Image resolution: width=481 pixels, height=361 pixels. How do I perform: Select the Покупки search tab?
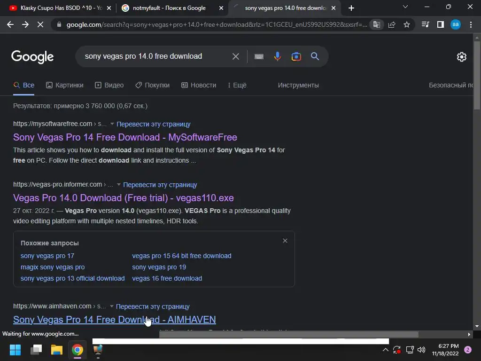click(x=153, y=85)
